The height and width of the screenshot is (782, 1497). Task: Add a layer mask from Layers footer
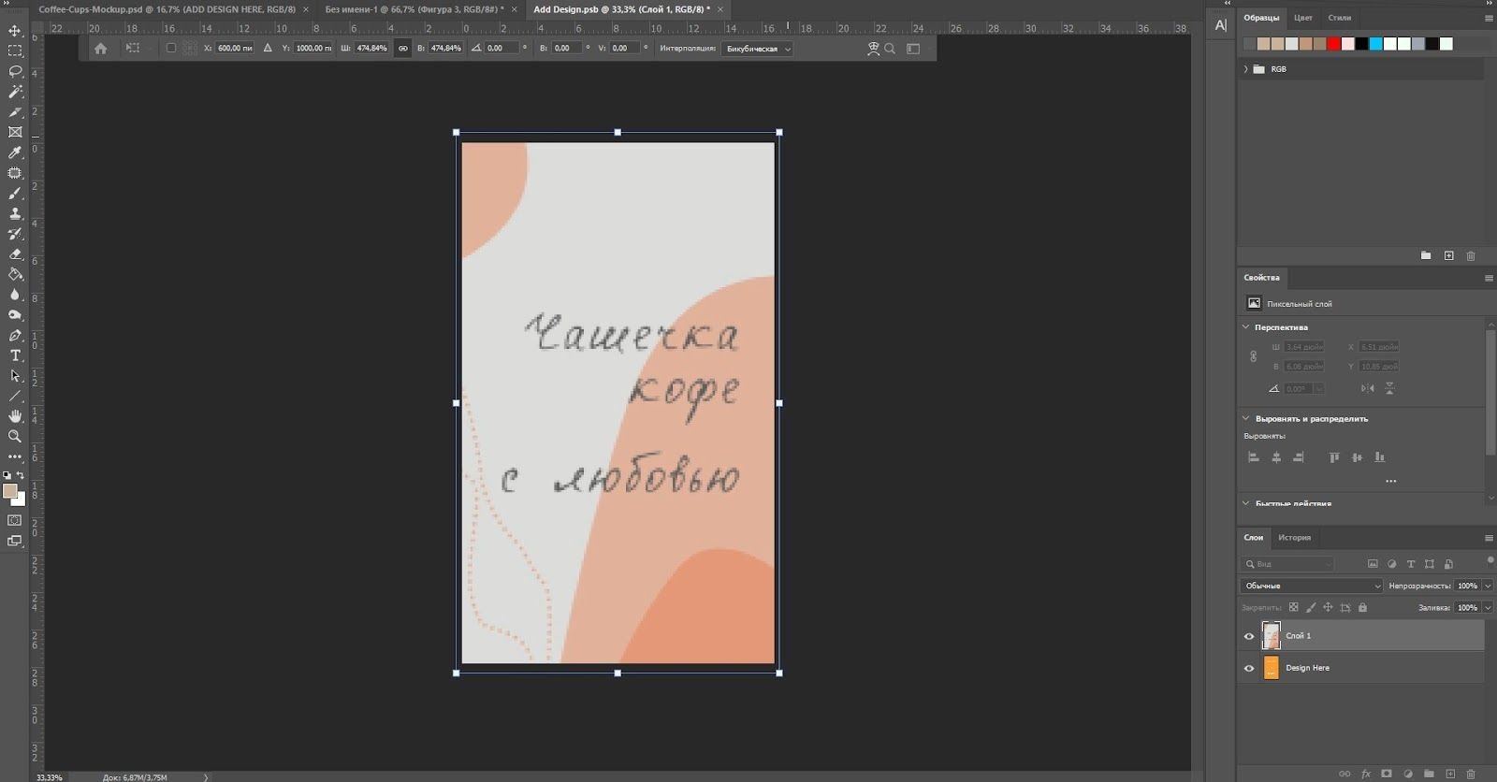pyautogui.click(x=1387, y=774)
